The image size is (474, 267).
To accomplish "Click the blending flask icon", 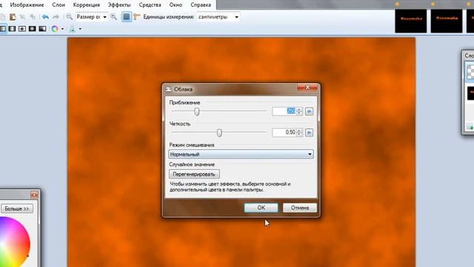I will (73, 29).
